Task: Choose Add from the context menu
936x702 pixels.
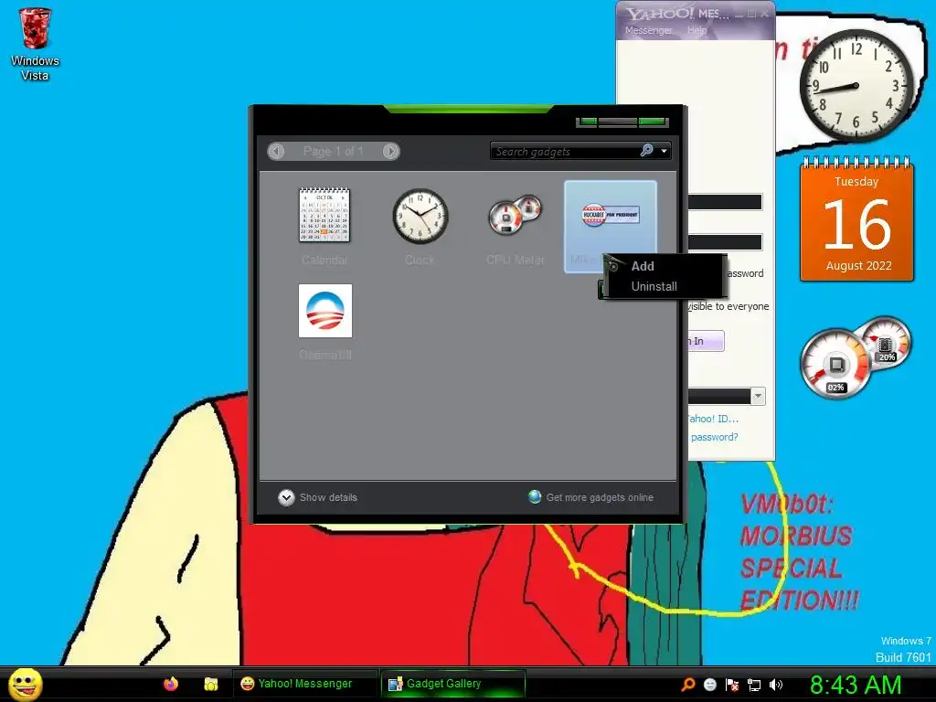Action: pos(643,266)
